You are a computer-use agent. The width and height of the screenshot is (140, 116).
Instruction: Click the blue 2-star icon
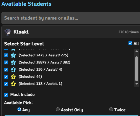pos(13,62)
